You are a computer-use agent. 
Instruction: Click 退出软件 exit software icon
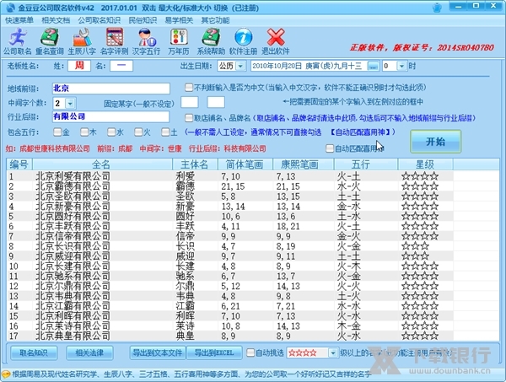coord(275,41)
